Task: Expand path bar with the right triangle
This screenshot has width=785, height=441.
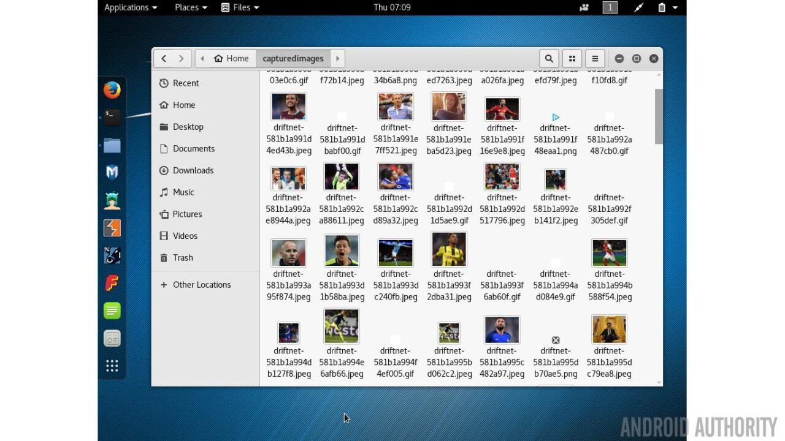Action: point(337,59)
